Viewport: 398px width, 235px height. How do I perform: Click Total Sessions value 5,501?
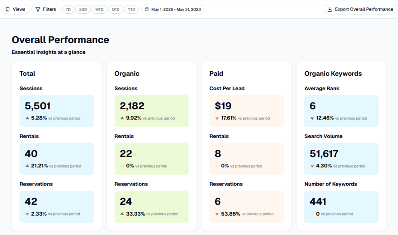point(38,106)
